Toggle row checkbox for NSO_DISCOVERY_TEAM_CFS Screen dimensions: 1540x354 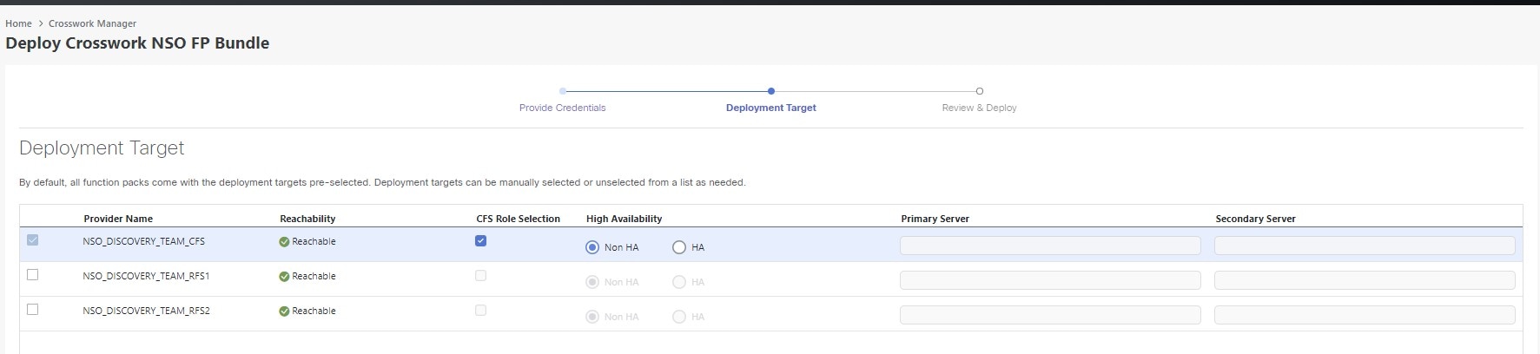coord(33,240)
